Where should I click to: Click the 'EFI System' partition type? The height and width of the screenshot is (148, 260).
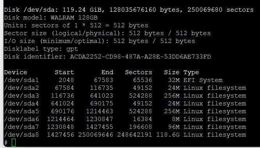point(203,80)
